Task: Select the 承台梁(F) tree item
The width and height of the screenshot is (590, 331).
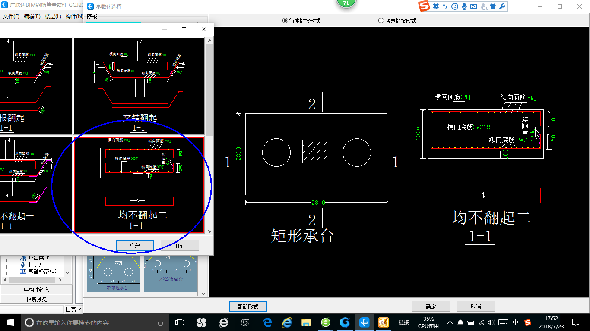Action: point(36,258)
